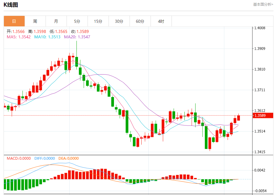Screen dimensions: 275x195
Task: Click the K线图 heading
Action: 11,5
